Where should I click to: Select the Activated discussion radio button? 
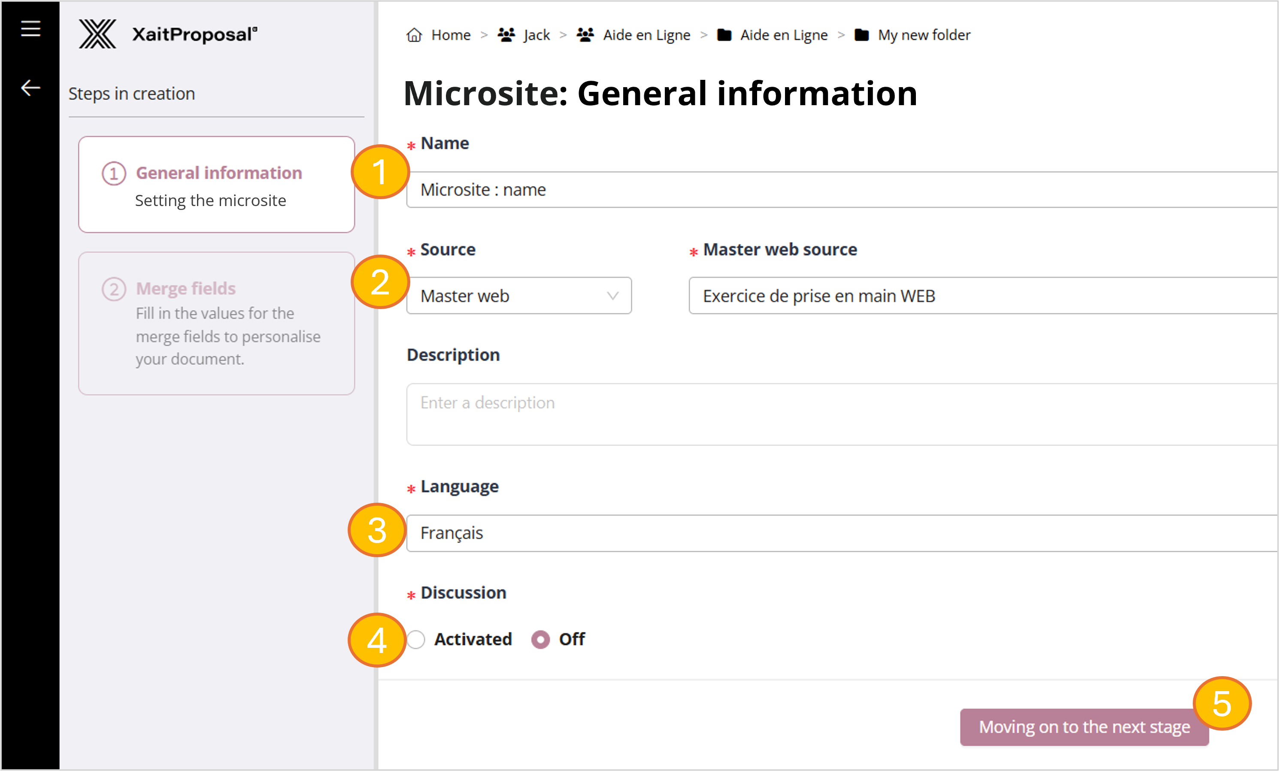pyautogui.click(x=416, y=640)
